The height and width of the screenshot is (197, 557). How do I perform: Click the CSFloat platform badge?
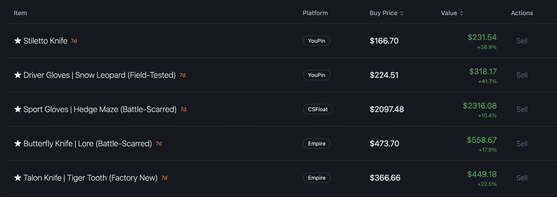[x=318, y=109]
